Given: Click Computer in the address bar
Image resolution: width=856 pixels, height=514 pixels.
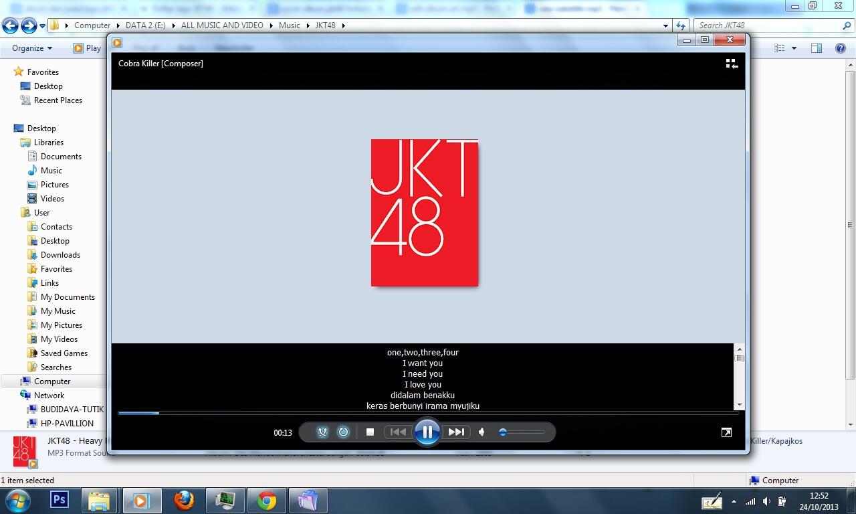Looking at the screenshot, I should coord(92,25).
